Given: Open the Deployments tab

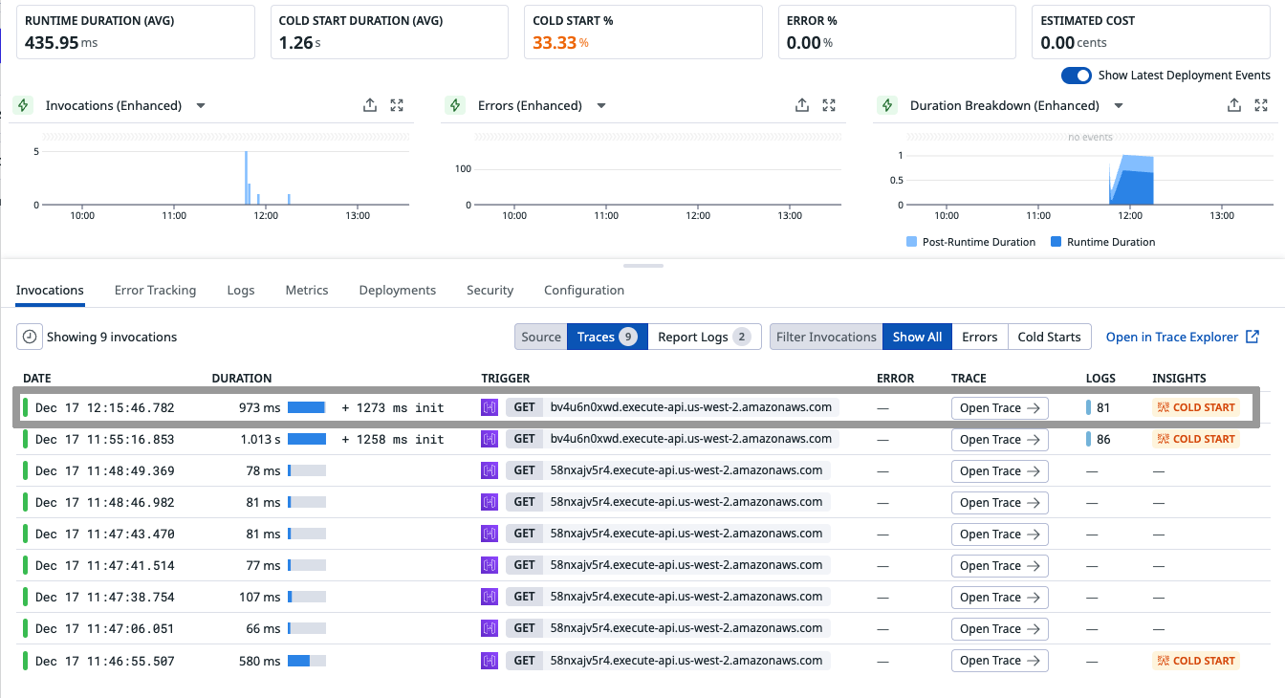Looking at the screenshot, I should pyautogui.click(x=397, y=290).
